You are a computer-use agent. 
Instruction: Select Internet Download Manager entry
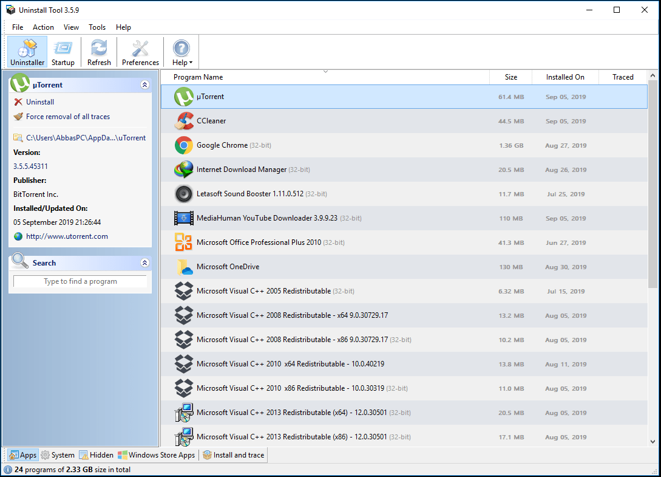point(241,170)
